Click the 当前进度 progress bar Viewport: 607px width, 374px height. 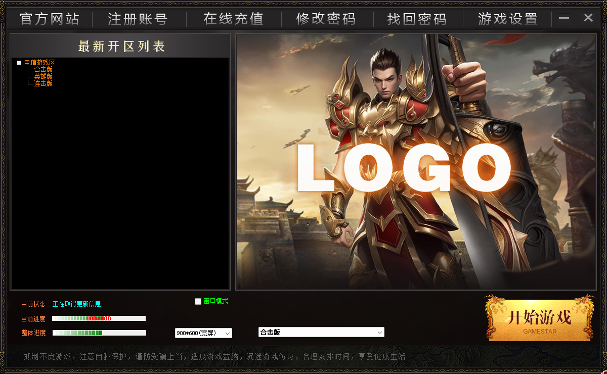tap(99, 318)
